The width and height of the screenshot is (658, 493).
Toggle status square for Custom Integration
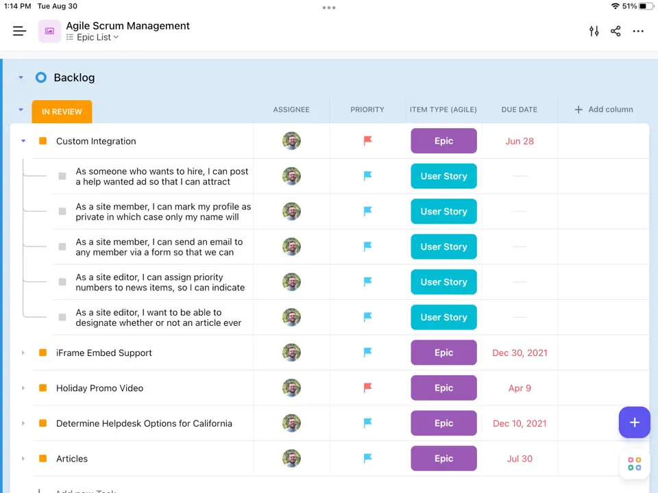[42, 141]
